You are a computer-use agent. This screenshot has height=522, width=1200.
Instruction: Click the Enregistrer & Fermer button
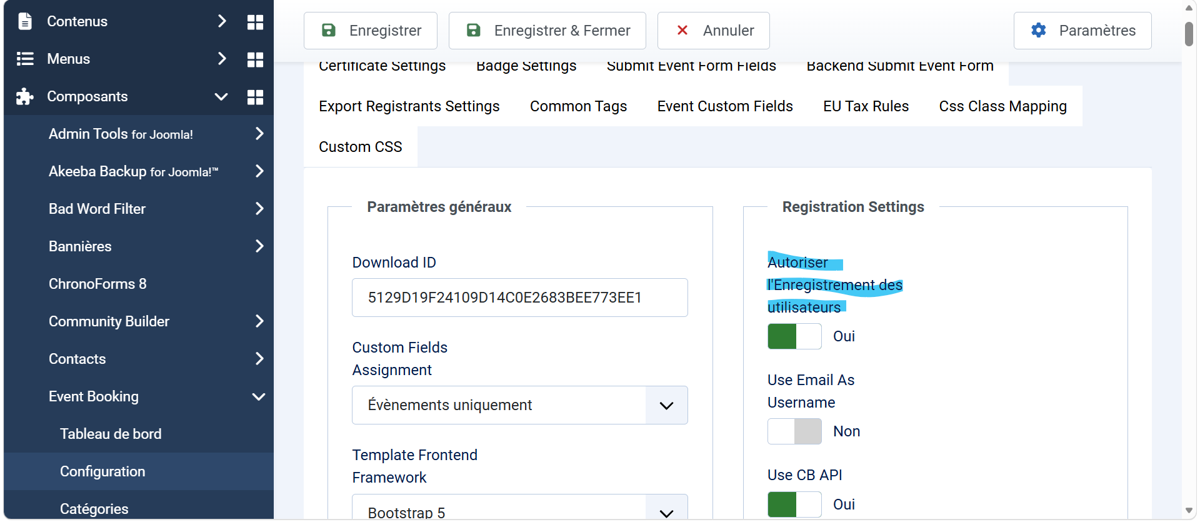[547, 31]
